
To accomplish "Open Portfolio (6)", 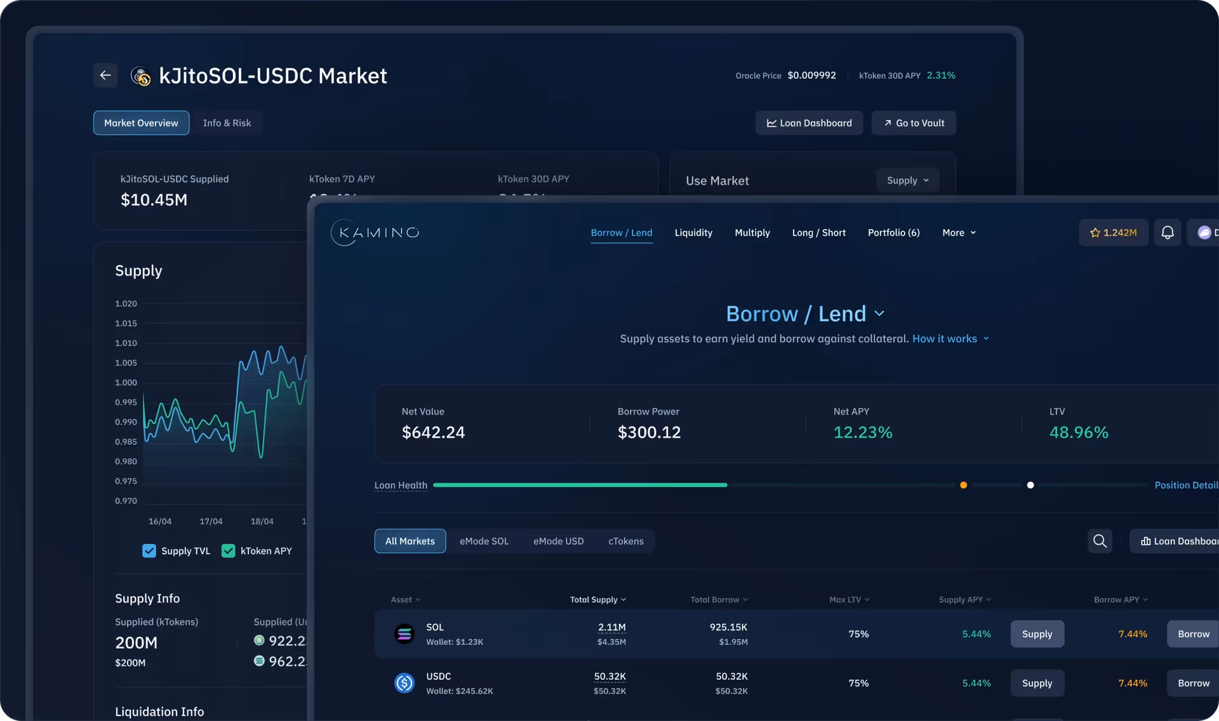I will pos(893,233).
